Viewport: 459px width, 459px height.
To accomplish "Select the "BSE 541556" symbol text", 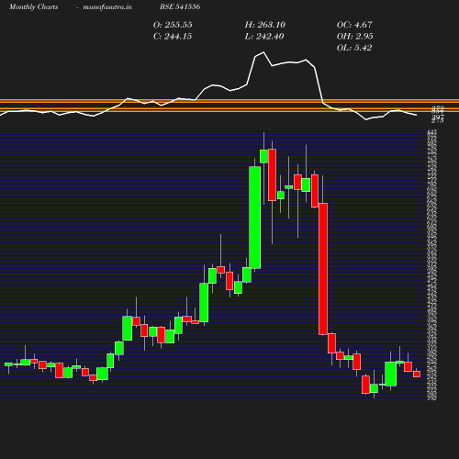I will click(x=180, y=6).
